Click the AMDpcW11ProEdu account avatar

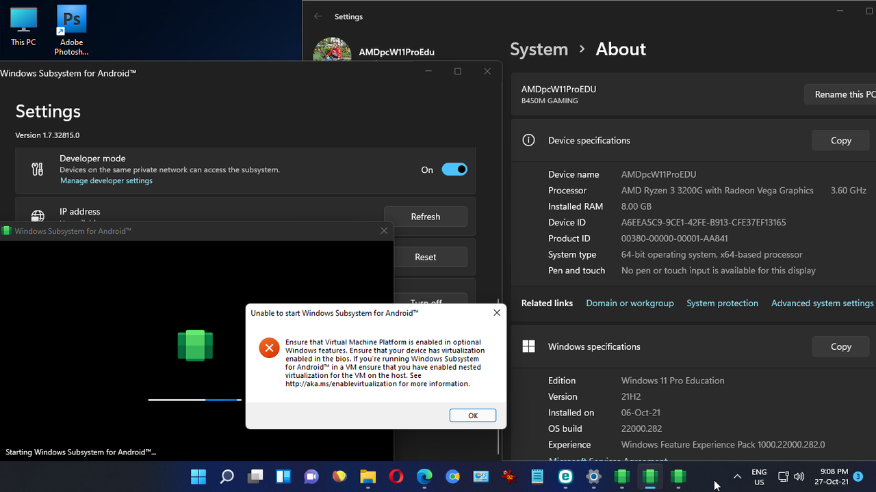(332, 50)
